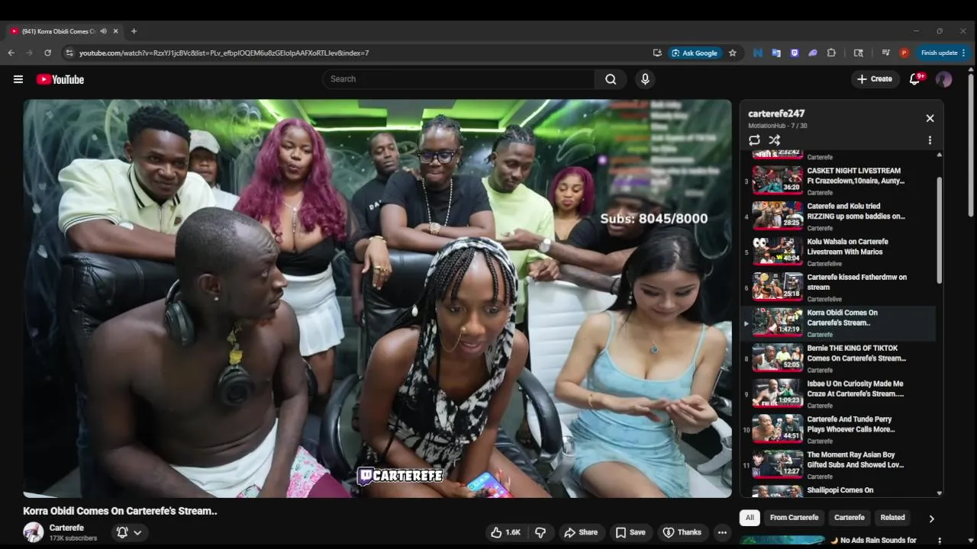Open the account avatar menu
The height and width of the screenshot is (549, 977).
point(944,79)
